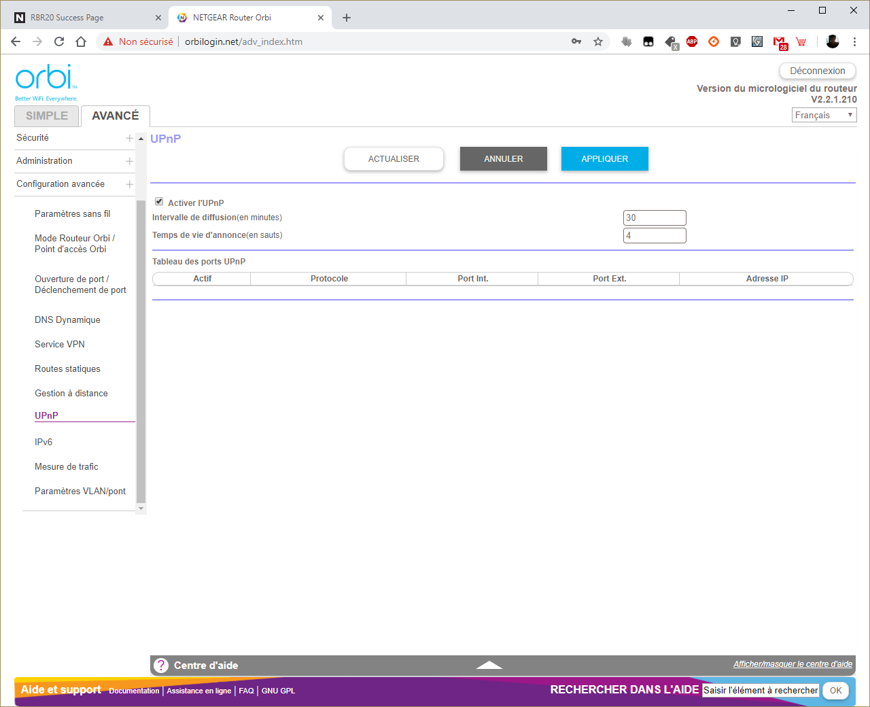870x707 pixels.
Task: Click the Déconnexion button
Action: pyautogui.click(x=818, y=71)
